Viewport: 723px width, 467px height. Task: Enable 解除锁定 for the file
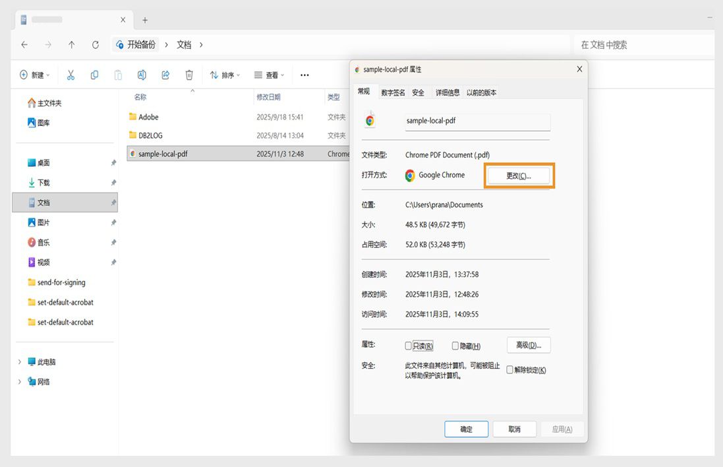pos(509,369)
